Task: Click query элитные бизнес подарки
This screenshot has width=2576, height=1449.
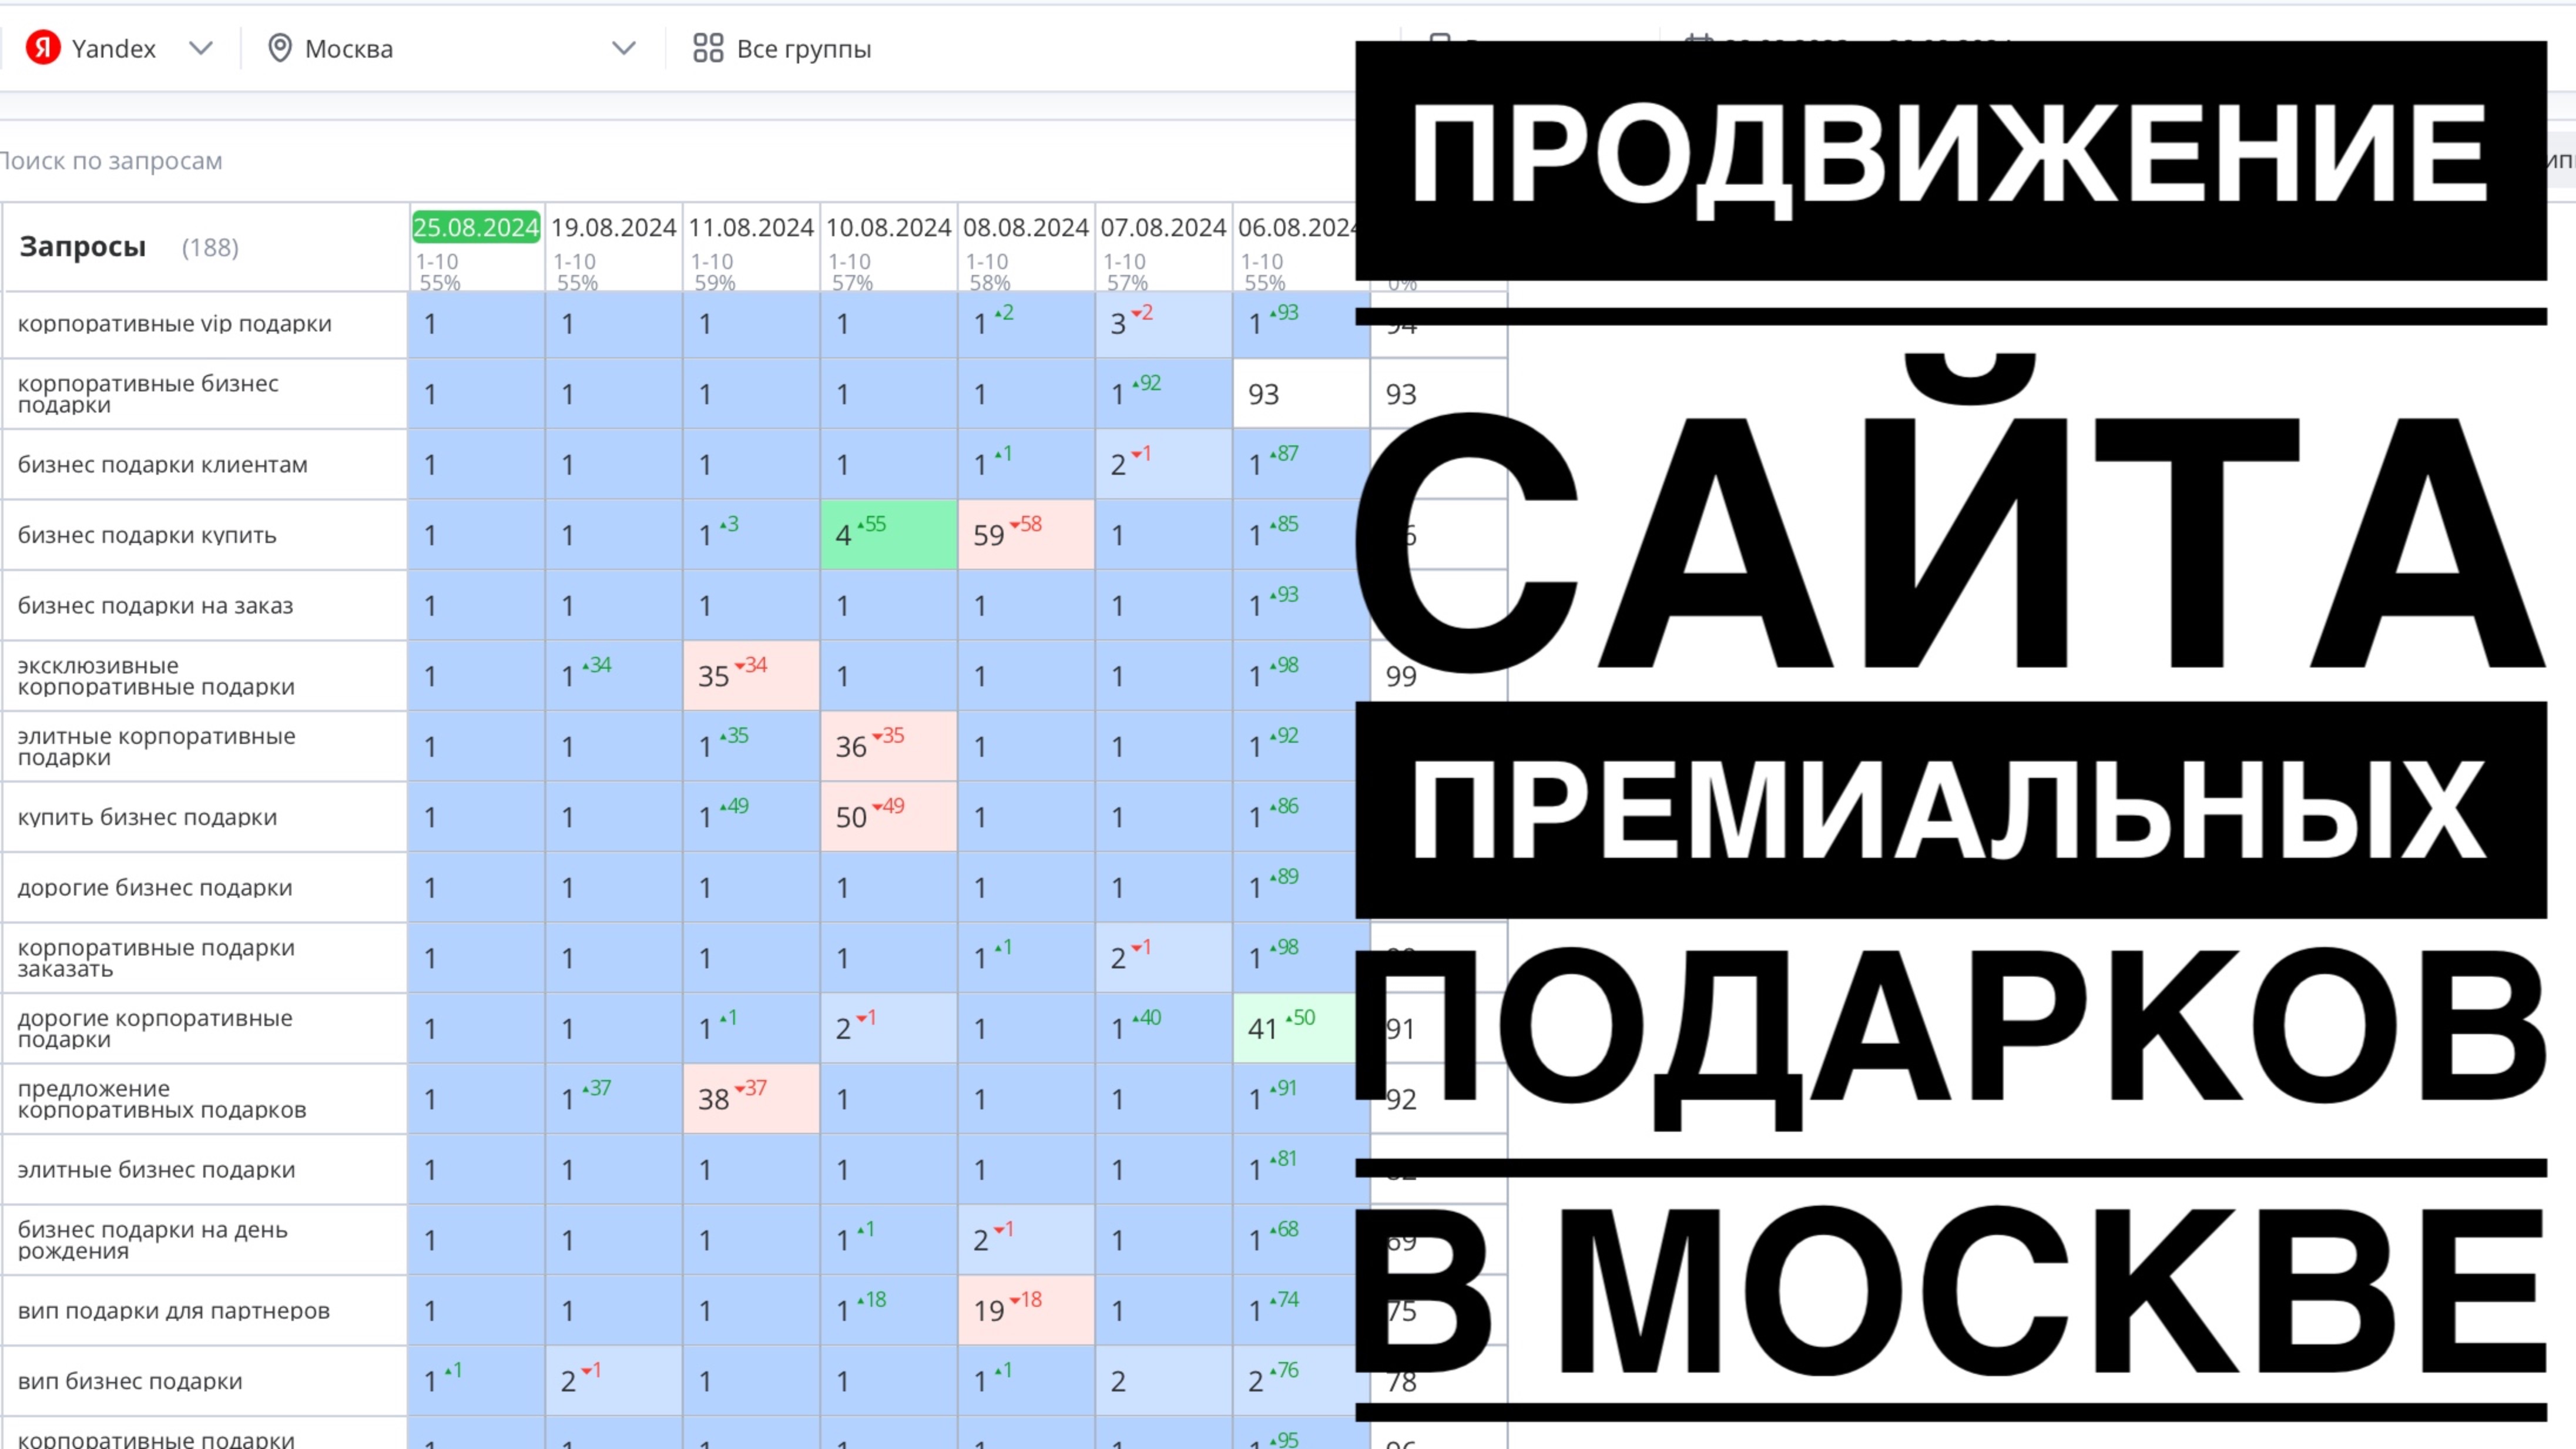Action: [156, 1170]
